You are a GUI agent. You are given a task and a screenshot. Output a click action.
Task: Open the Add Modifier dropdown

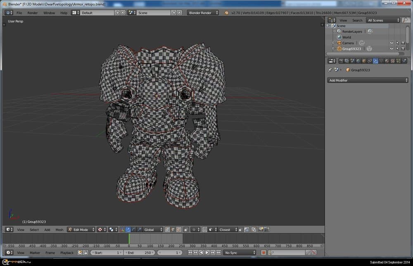coord(368,80)
